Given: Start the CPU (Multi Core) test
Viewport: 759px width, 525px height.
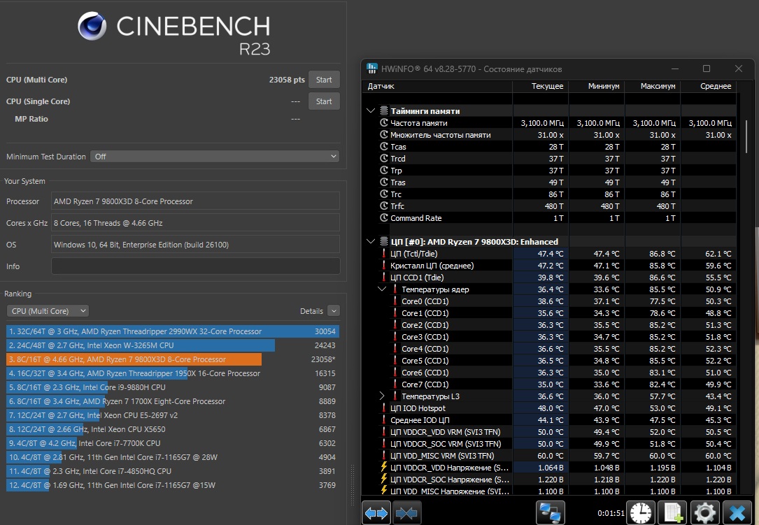Looking at the screenshot, I should pos(324,80).
